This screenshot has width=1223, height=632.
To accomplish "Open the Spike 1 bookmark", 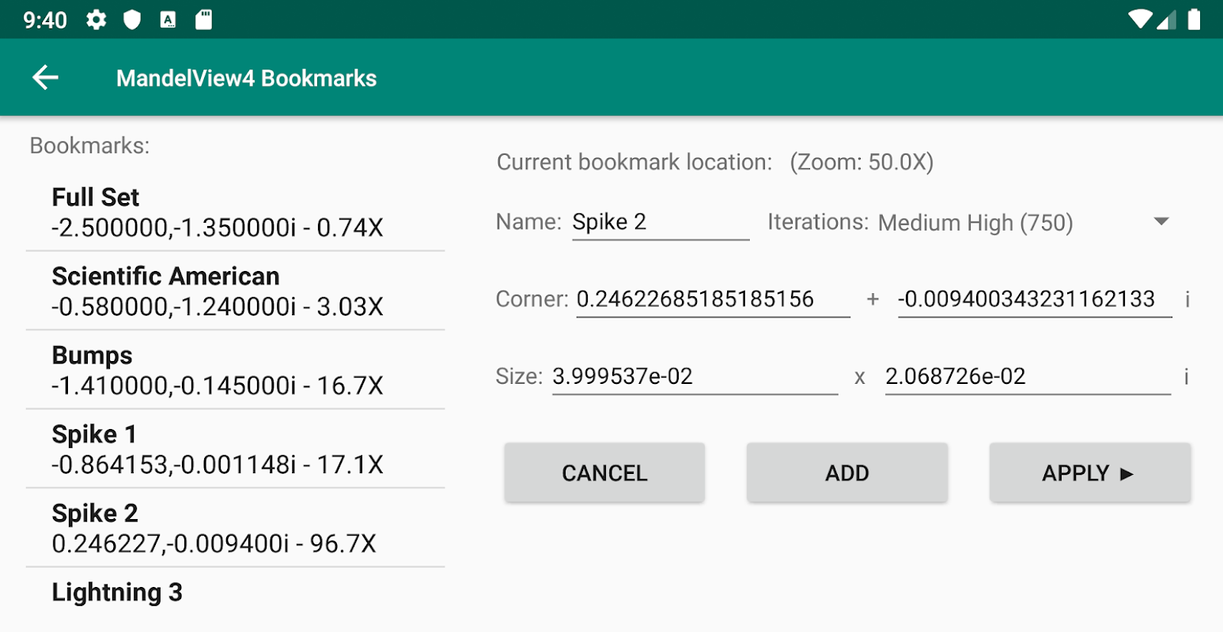I will coord(235,449).
